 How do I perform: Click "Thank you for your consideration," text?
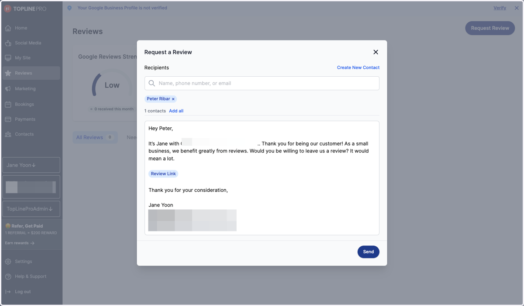tap(188, 190)
